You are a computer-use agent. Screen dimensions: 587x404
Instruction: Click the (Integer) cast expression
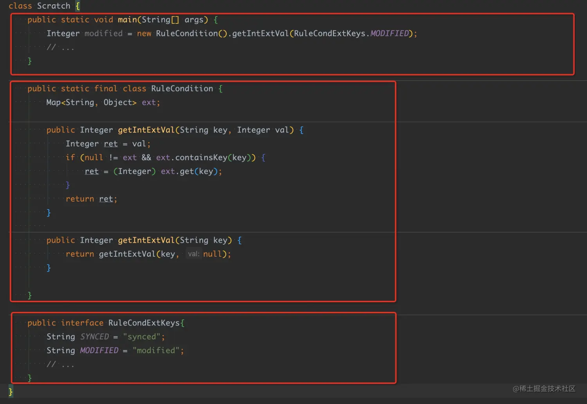tap(135, 172)
